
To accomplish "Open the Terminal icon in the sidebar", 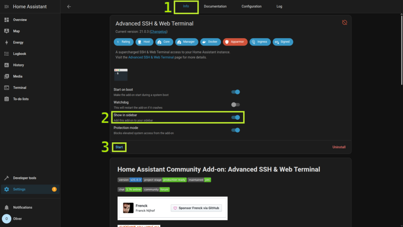I will (6, 88).
